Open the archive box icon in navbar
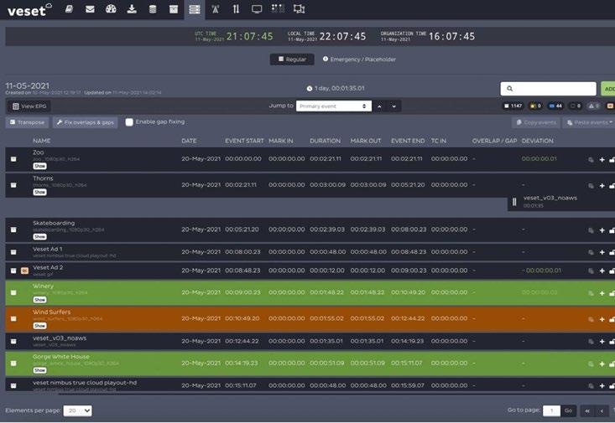 (174, 8)
